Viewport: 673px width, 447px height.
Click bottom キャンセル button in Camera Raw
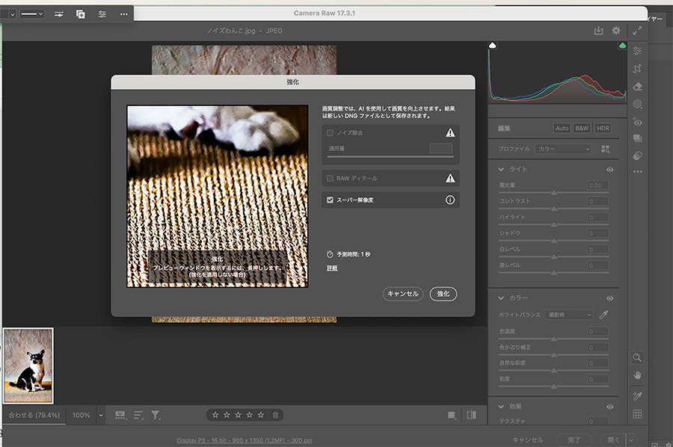528,440
